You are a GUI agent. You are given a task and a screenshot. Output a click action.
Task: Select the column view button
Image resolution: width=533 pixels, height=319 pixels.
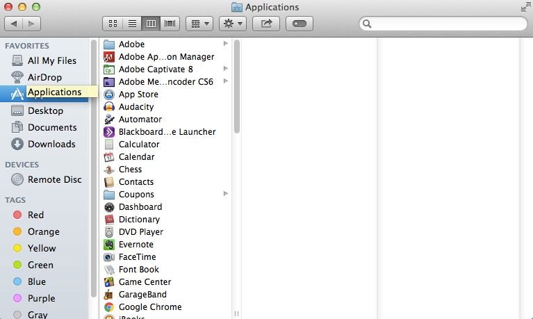click(151, 24)
